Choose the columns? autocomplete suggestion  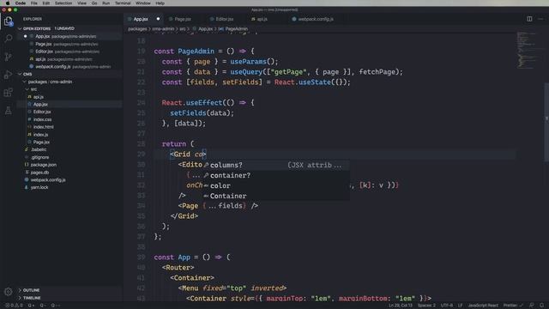pyautogui.click(x=276, y=165)
